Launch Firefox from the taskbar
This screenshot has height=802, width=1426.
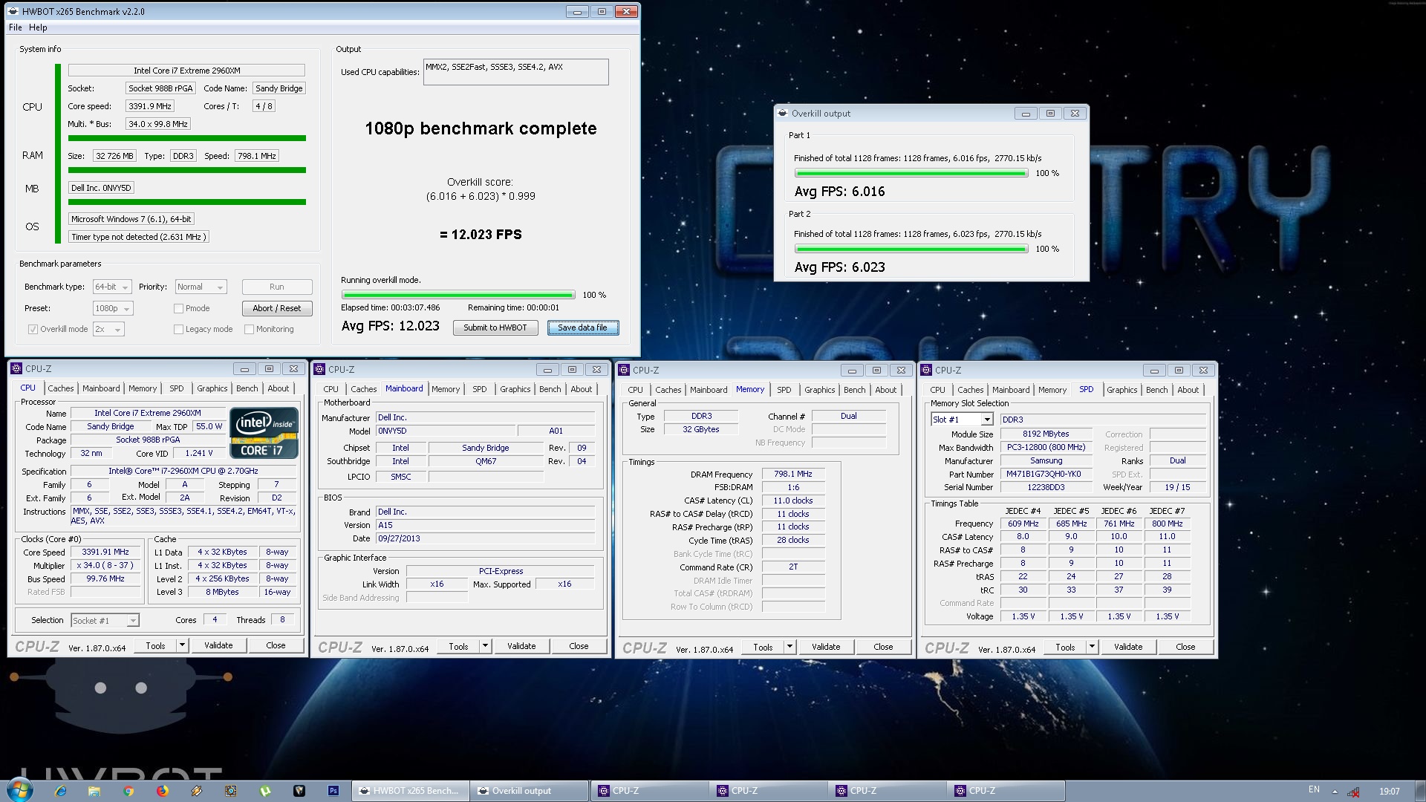tap(163, 791)
